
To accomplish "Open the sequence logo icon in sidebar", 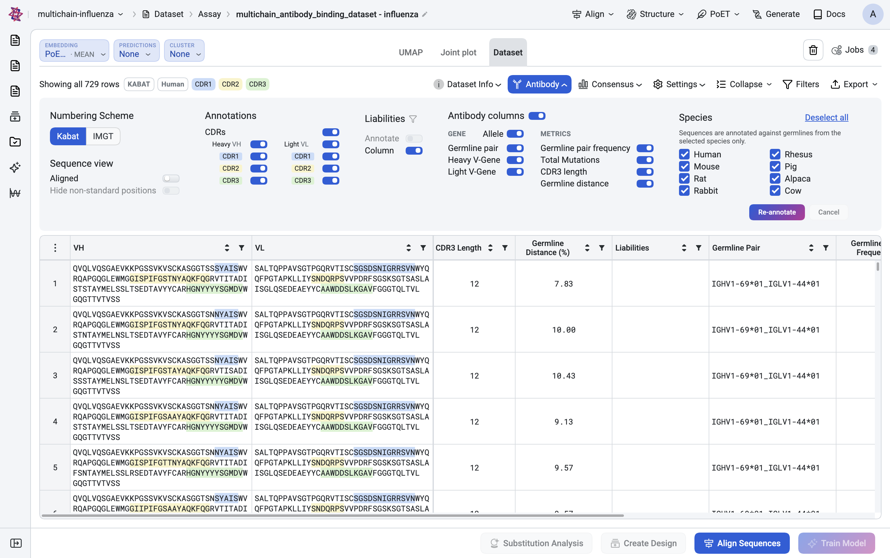I will [x=15, y=193].
